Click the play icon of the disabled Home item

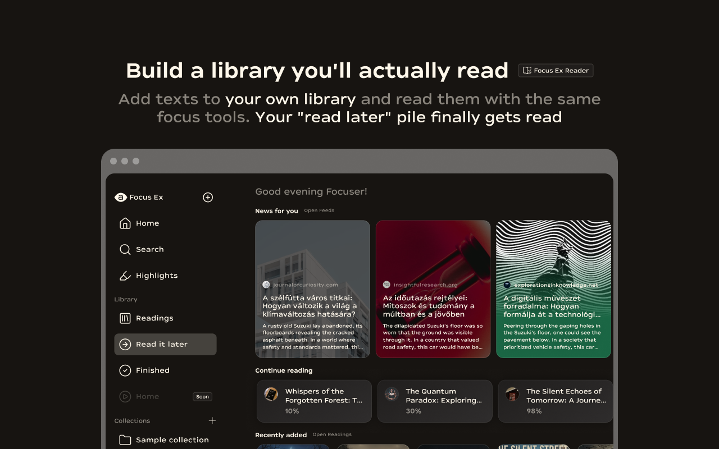pos(125,396)
